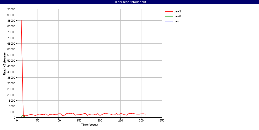Click the 70000 y-axis tick value
Image resolution: width=259 pixels, height=130 pixels.
point(11,38)
